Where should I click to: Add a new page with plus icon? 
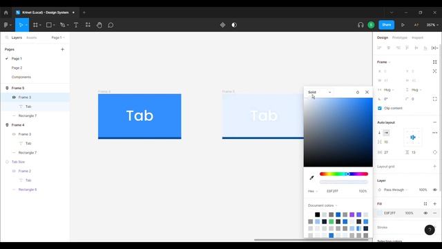62,49
